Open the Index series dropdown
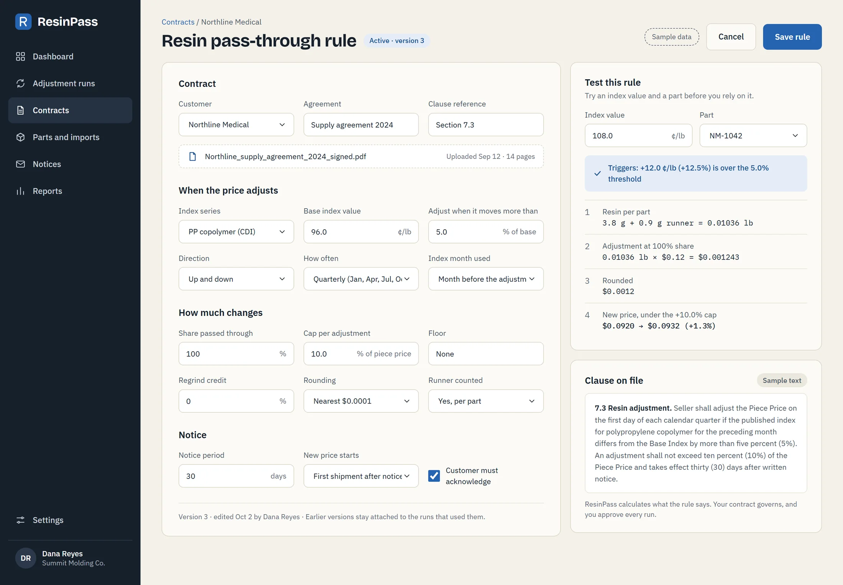 click(x=236, y=232)
